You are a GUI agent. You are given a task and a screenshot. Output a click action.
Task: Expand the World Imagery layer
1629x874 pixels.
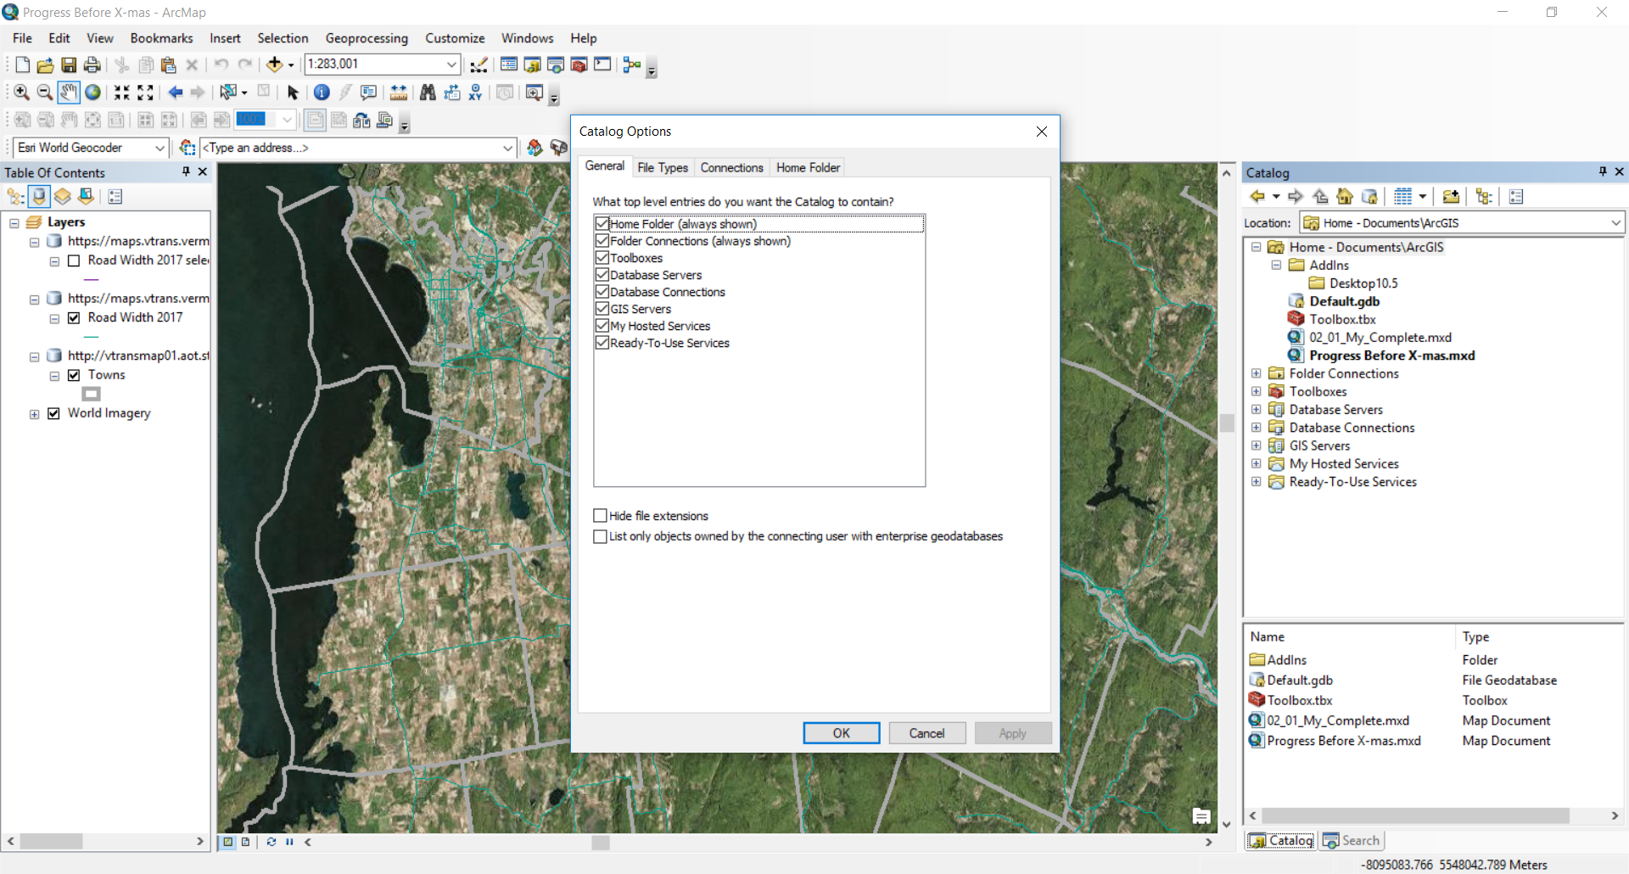34,414
